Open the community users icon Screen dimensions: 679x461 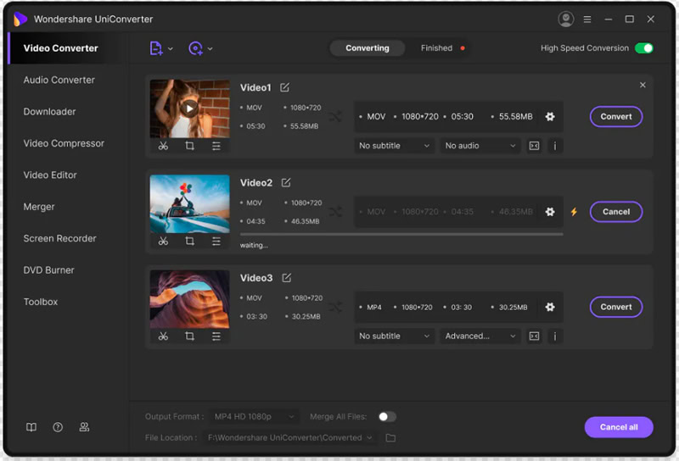tap(84, 427)
